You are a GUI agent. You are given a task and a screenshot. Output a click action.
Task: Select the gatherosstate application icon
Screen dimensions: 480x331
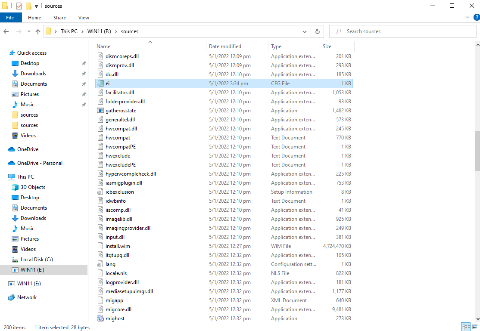(100, 111)
